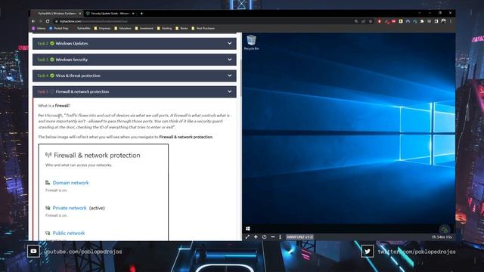Open the Next Purchases bookmarks folder

(x=203, y=29)
